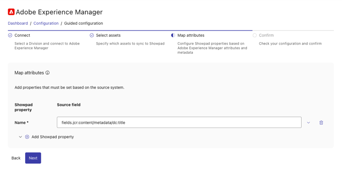Switch to the Connect step
This screenshot has height=178, width=342.
coord(22,35)
